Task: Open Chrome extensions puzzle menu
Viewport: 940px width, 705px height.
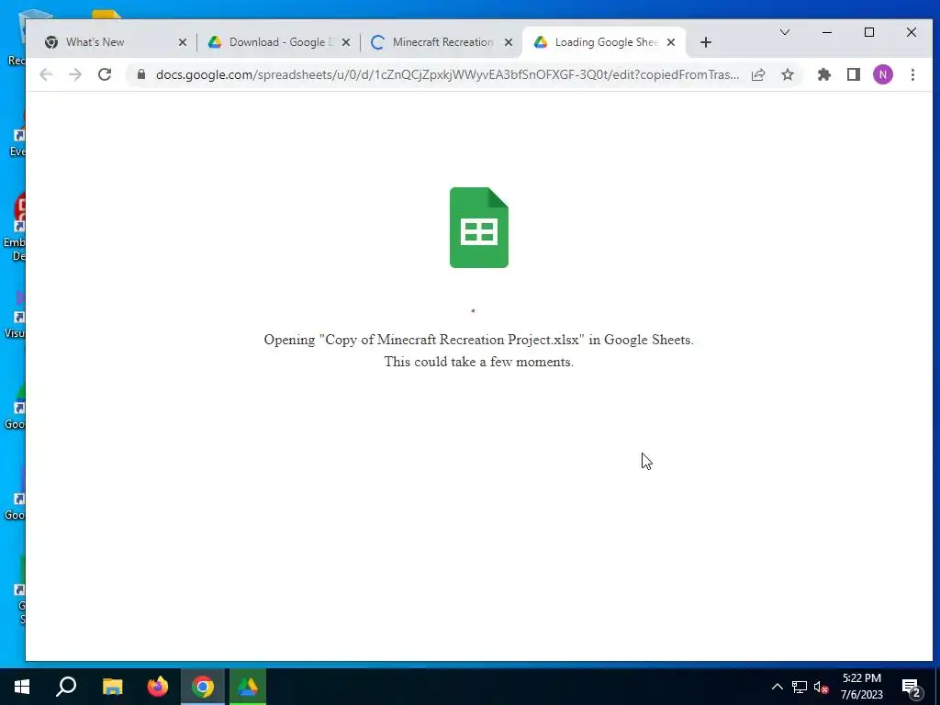Action: [824, 74]
